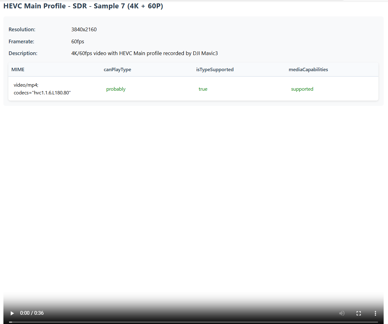Enter fullscreen mode for the video
388x324 pixels.
tap(359, 313)
